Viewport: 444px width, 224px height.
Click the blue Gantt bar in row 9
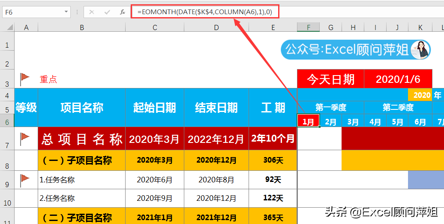pos(426,180)
